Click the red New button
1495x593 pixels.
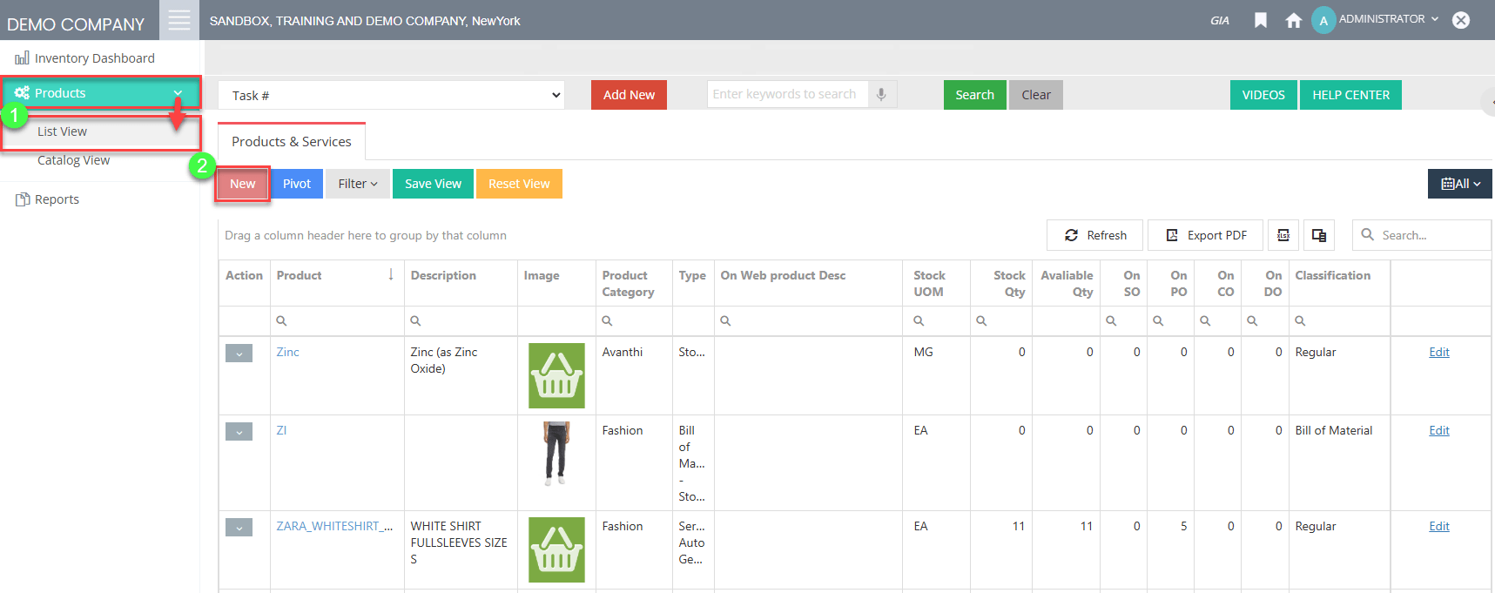pos(243,184)
